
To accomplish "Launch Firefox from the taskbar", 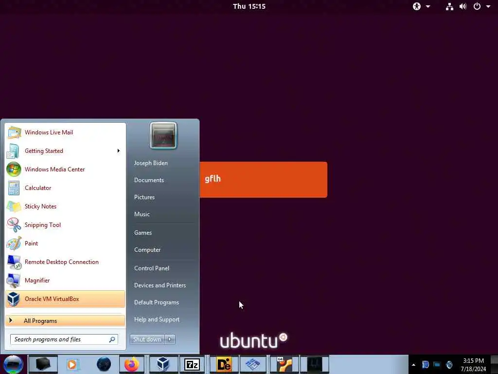I will pos(132,364).
